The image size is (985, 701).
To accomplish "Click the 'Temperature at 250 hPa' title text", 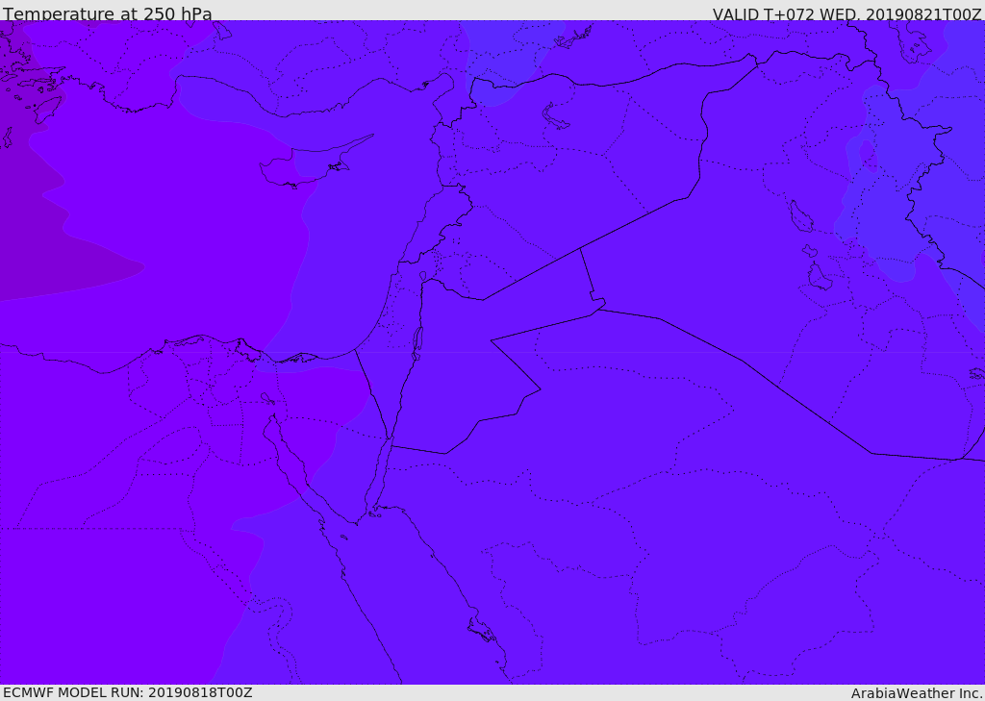I will click(x=108, y=13).
